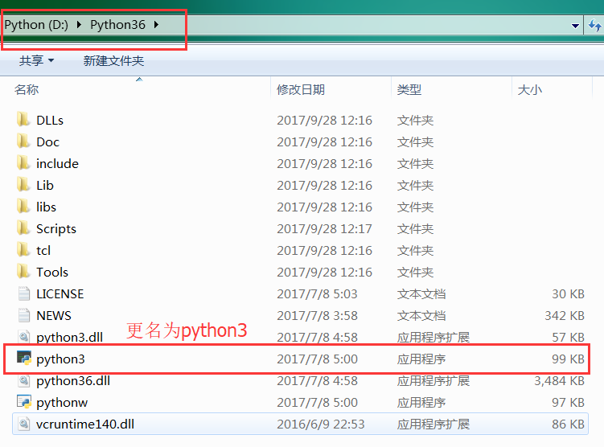This screenshot has height=447, width=604.
Task: Click the 2016/6/9 22:53 date cell
Action: click(x=320, y=424)
